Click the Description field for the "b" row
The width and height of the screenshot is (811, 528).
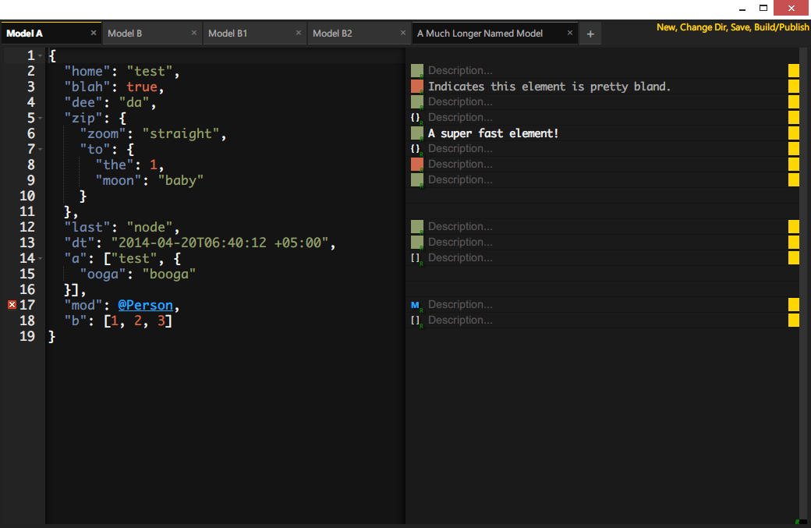tap(606, 320)
